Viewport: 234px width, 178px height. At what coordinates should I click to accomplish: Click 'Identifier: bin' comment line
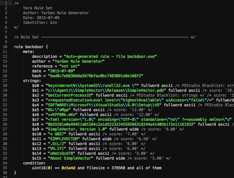click(40, 23)
